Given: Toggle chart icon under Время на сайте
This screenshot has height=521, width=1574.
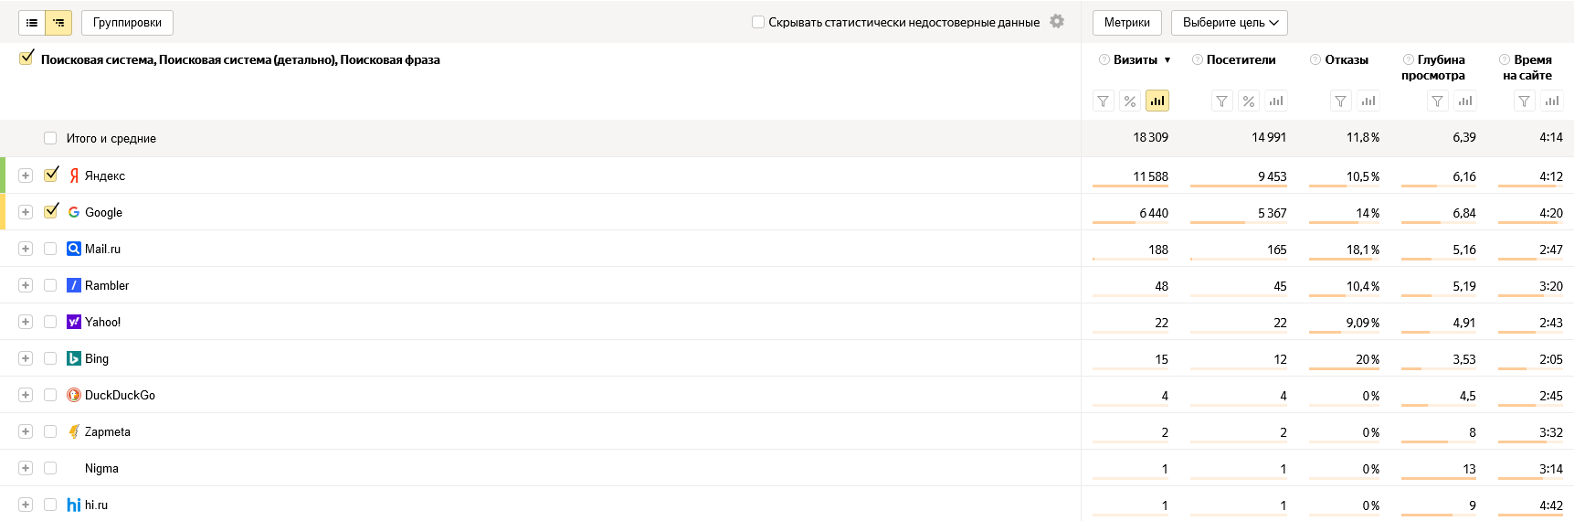Looking at the screenshot, I should pos(1552,101).
